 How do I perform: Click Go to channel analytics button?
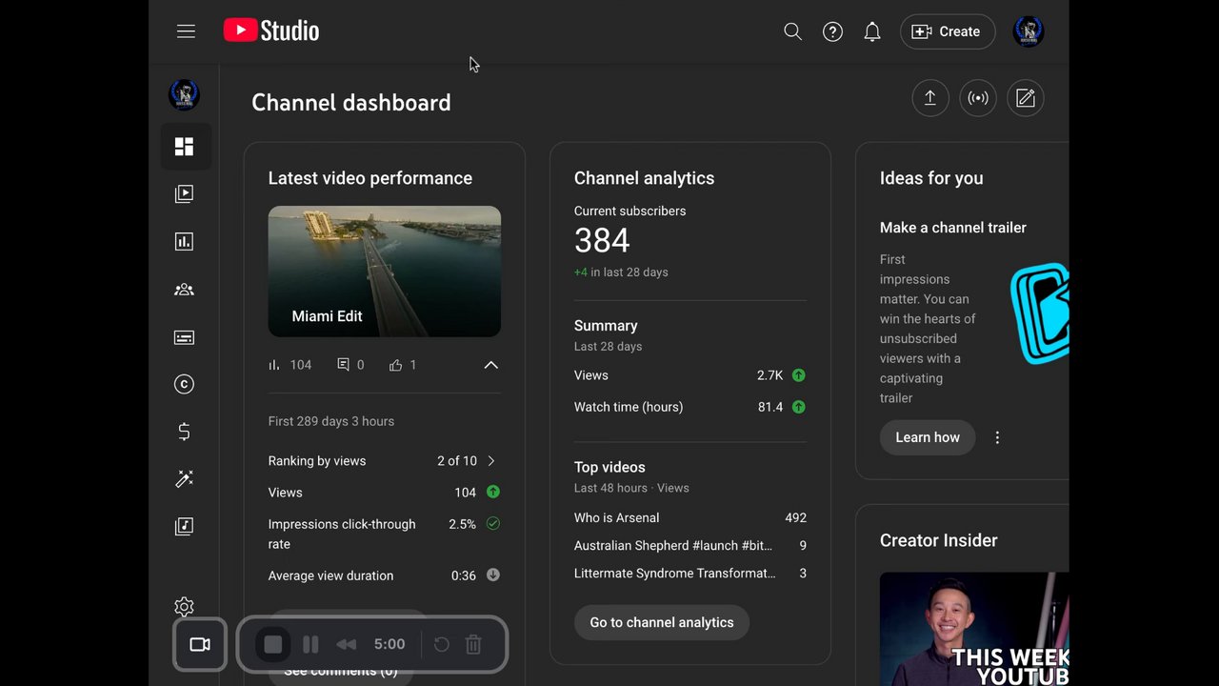(661, 622)
